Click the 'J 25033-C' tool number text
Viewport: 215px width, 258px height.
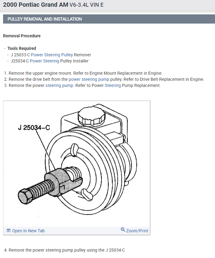(20, 55)
